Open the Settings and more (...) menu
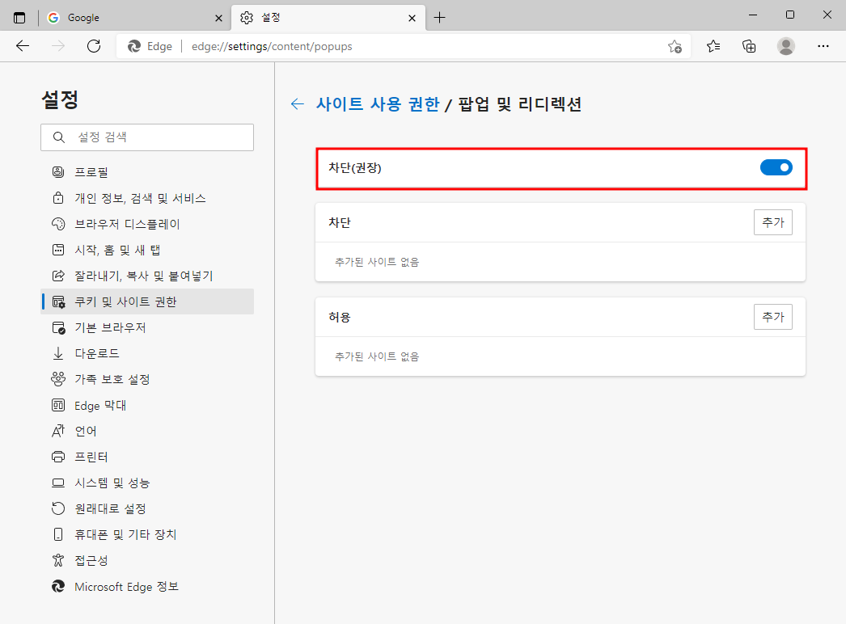 pos(823,47)
